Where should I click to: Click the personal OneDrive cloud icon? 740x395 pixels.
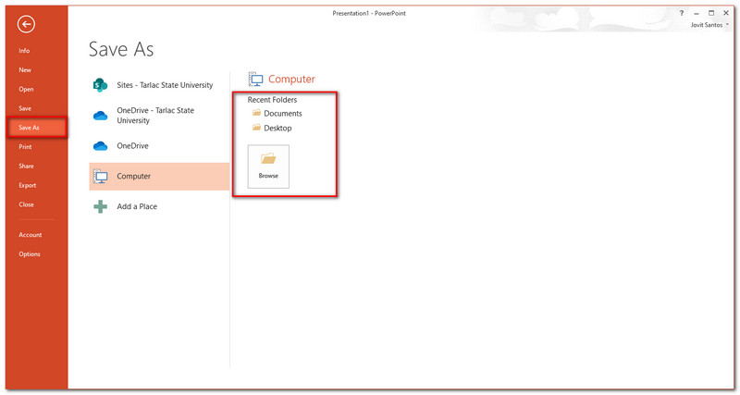pyautogui.click(x=100, y=146)
